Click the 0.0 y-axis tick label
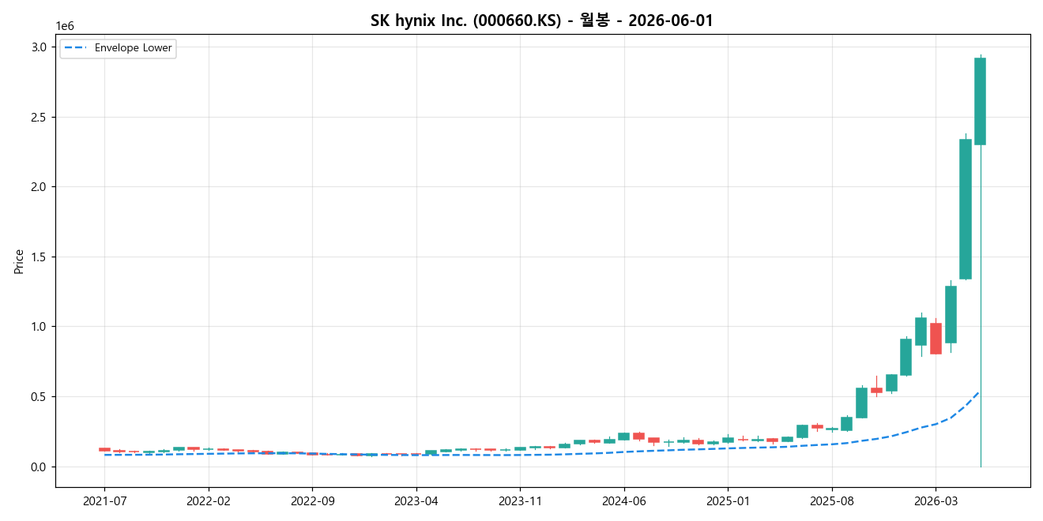This screenshot has width=1043, height=521. click(x=40, y=467)
